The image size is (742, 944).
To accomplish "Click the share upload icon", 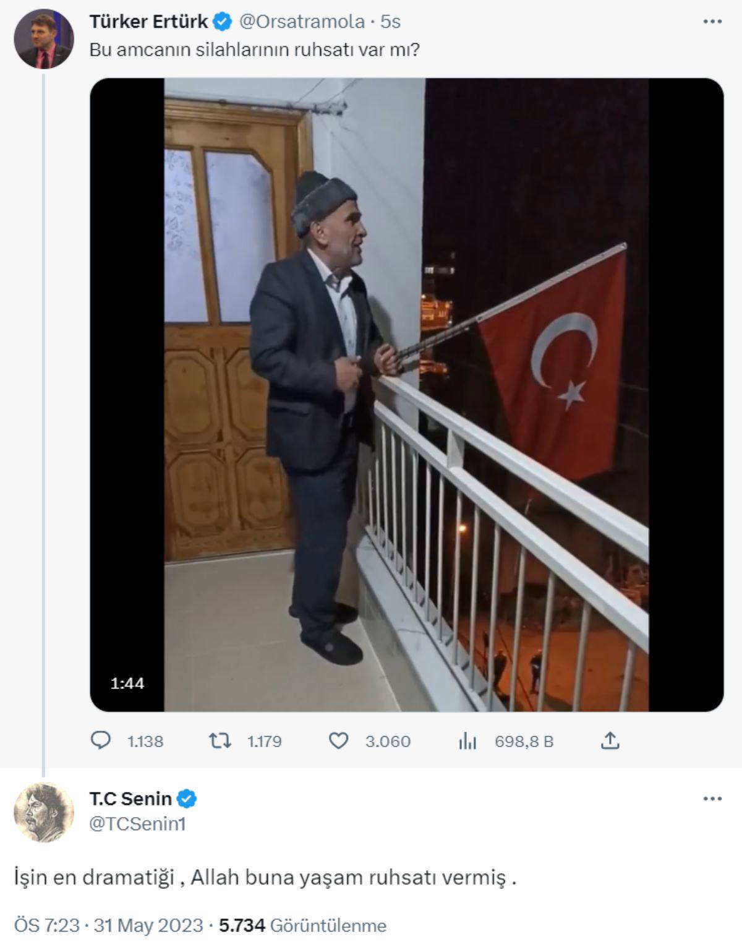I will coord(610,740).
